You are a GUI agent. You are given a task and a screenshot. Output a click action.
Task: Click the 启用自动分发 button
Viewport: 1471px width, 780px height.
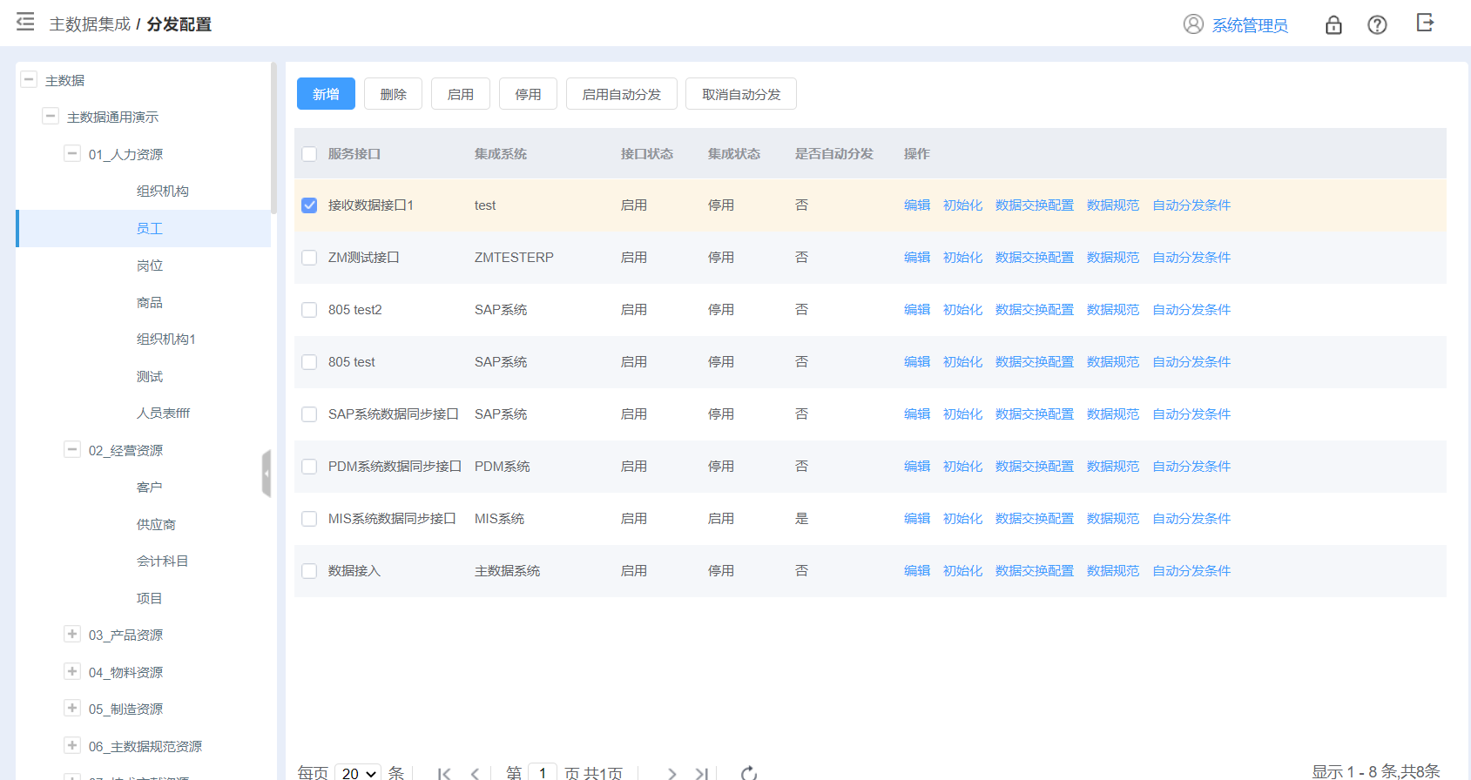622,94
